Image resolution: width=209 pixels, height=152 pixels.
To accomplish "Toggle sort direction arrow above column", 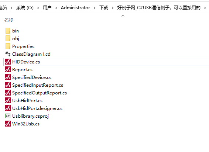I will (x=123, y=16).
